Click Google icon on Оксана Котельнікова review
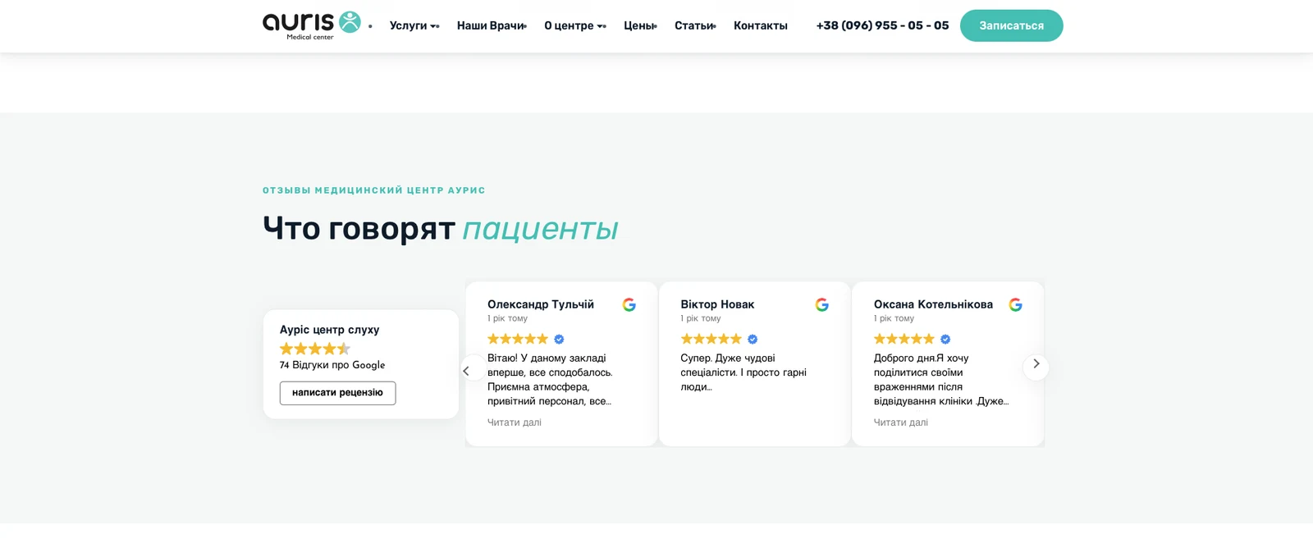The height and width of the screenshot is (548, 1313). coord(1015,304)
